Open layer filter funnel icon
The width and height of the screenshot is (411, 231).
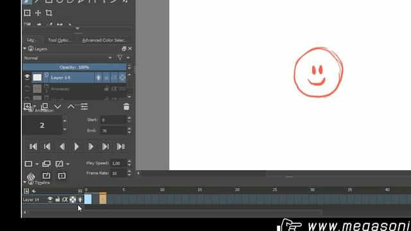120,58
